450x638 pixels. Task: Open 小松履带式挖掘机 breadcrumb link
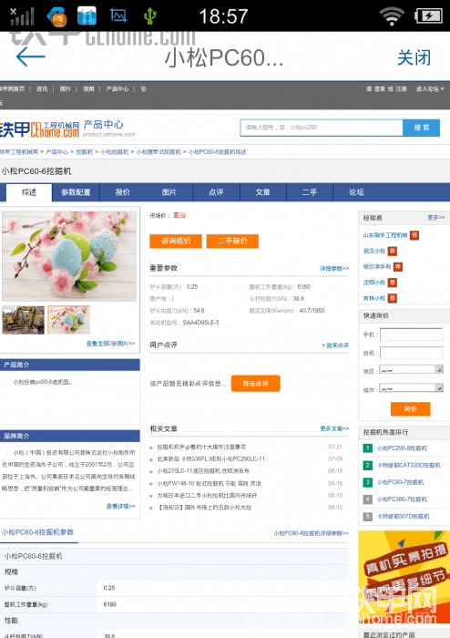159,152
